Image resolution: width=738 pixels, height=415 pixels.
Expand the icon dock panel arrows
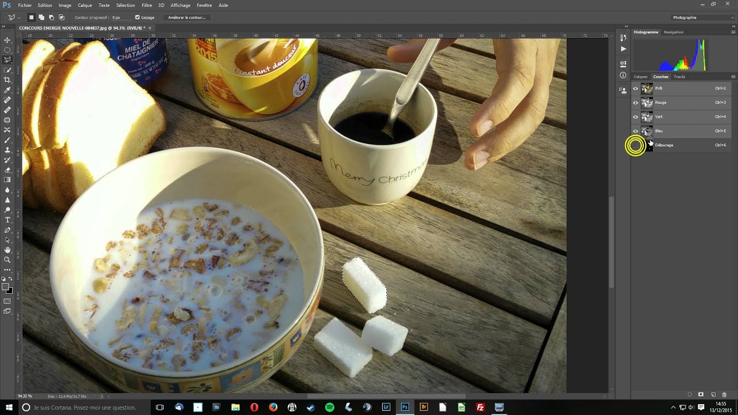(626, 27)
